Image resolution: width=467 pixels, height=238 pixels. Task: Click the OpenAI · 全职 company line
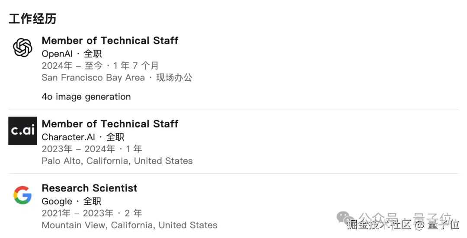(x=72, y=54)
